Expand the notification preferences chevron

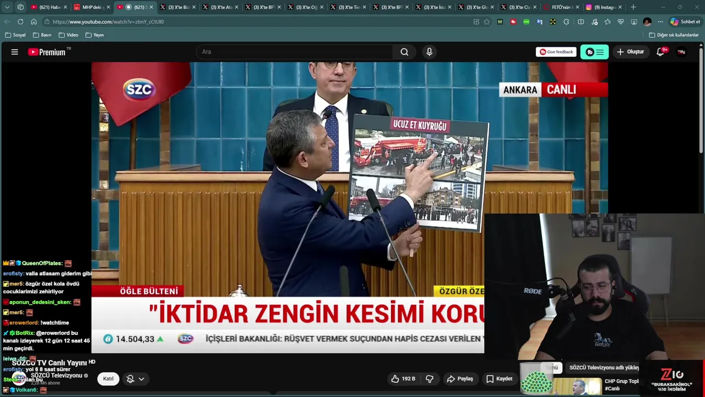click(142, 379)
